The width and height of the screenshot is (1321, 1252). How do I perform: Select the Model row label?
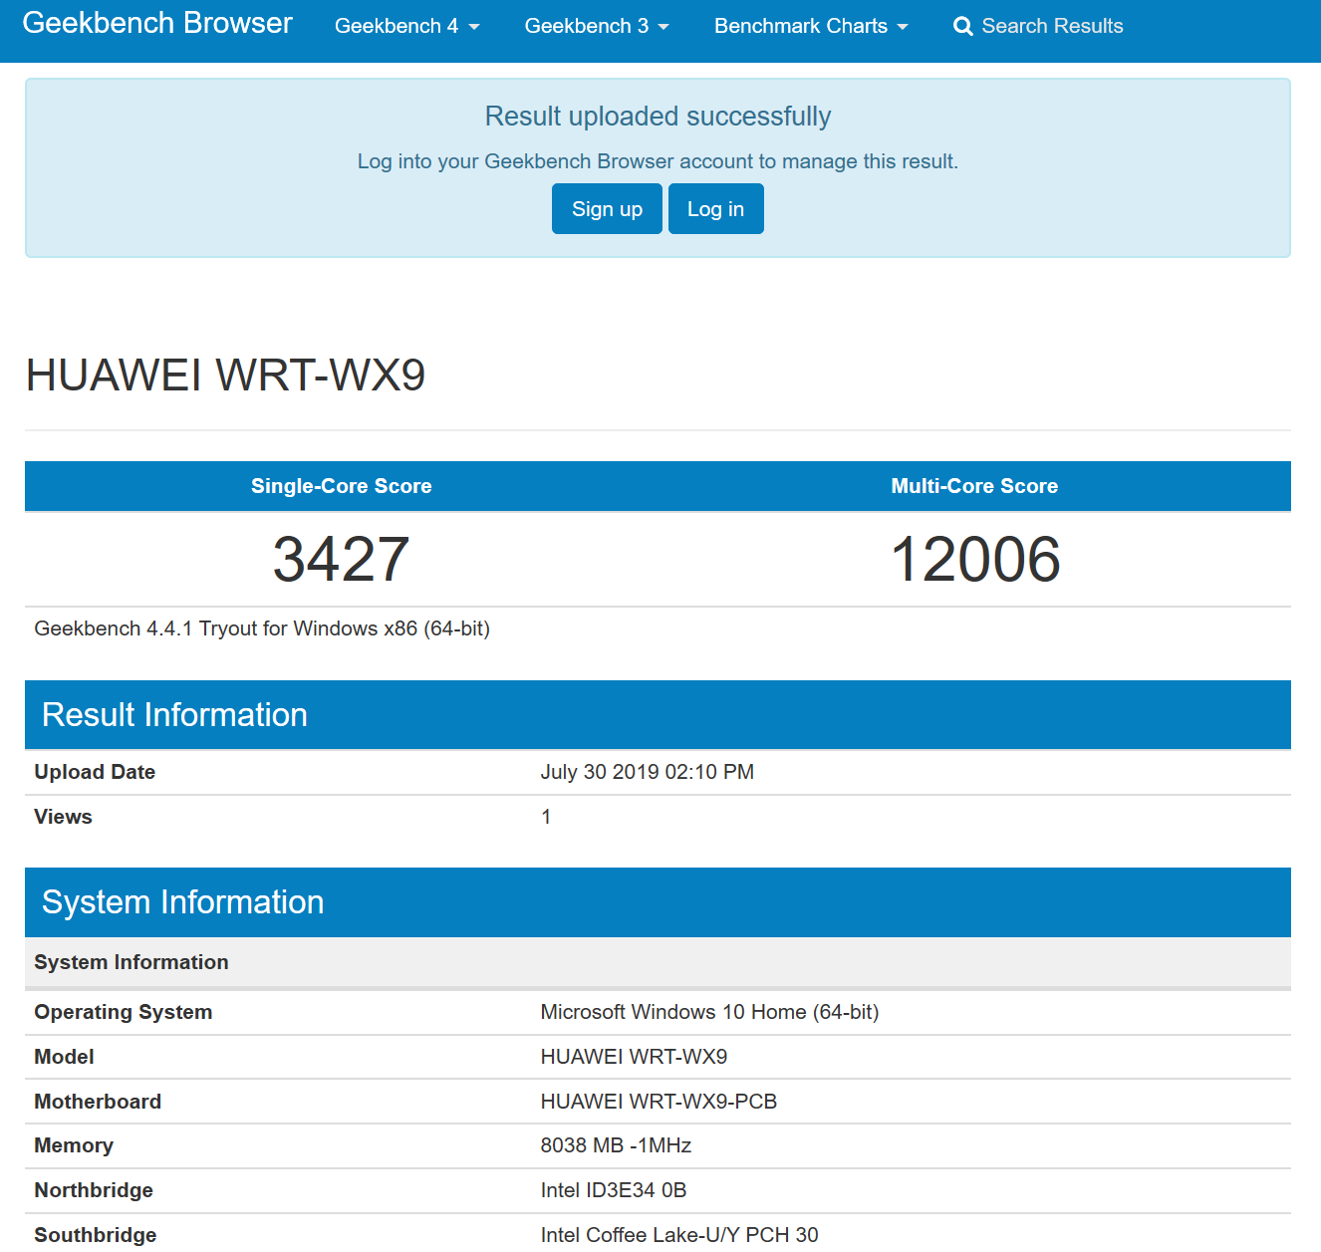click(64, 1057)
